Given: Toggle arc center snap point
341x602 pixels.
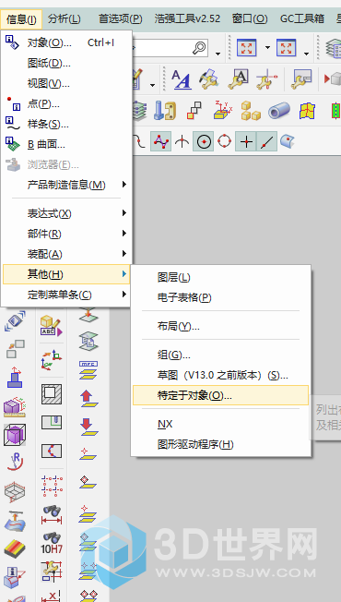Looking at the screenshot, I should [x=203, y=141].
